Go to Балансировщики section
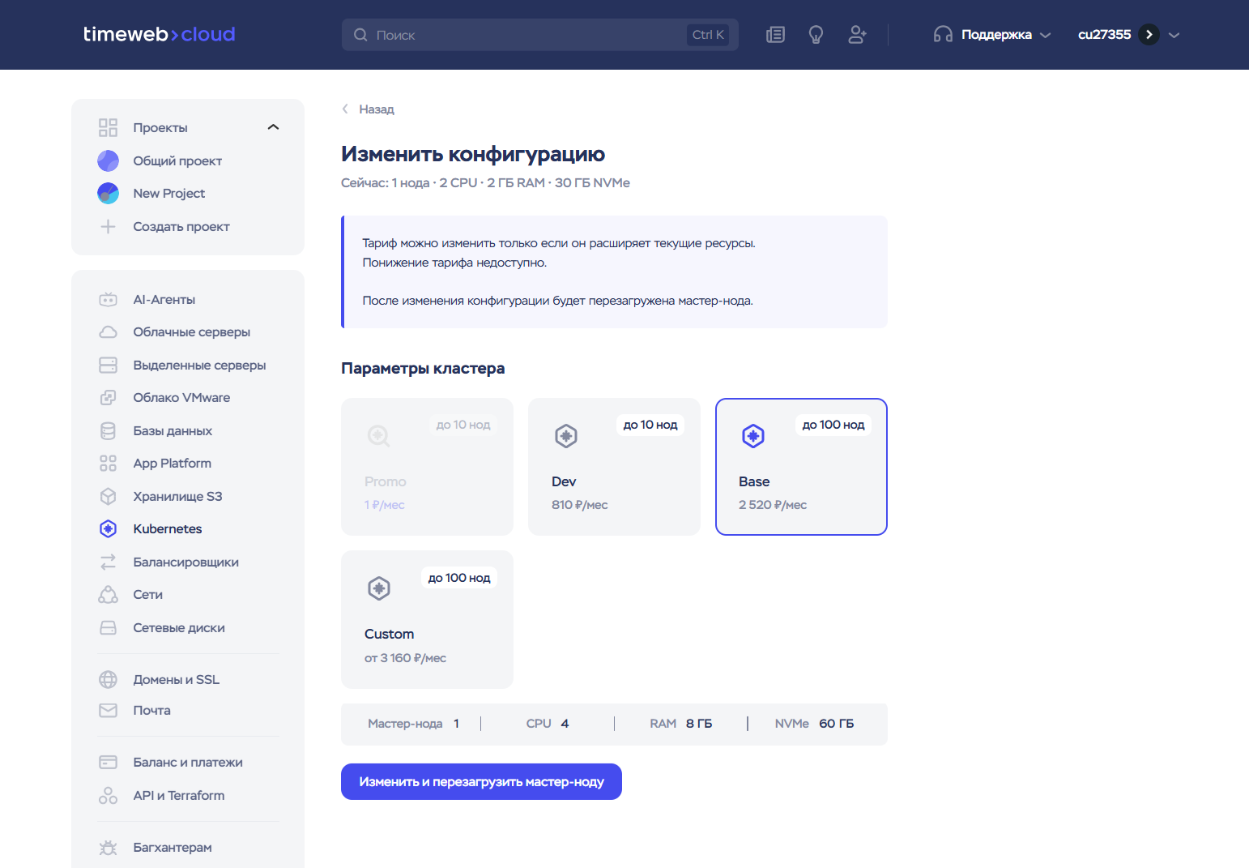This screenshot has width=1249, height=868. pyautogui.click(x=185, y=562)
